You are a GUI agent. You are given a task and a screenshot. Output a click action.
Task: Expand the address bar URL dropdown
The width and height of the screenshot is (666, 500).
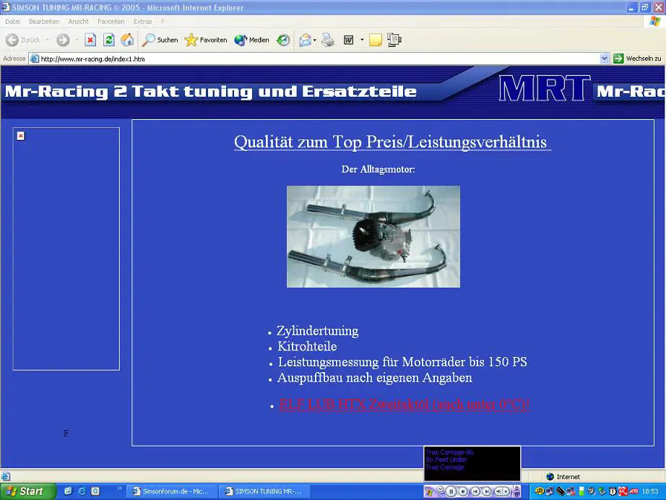pyautogui.click(x=605, y=59)
